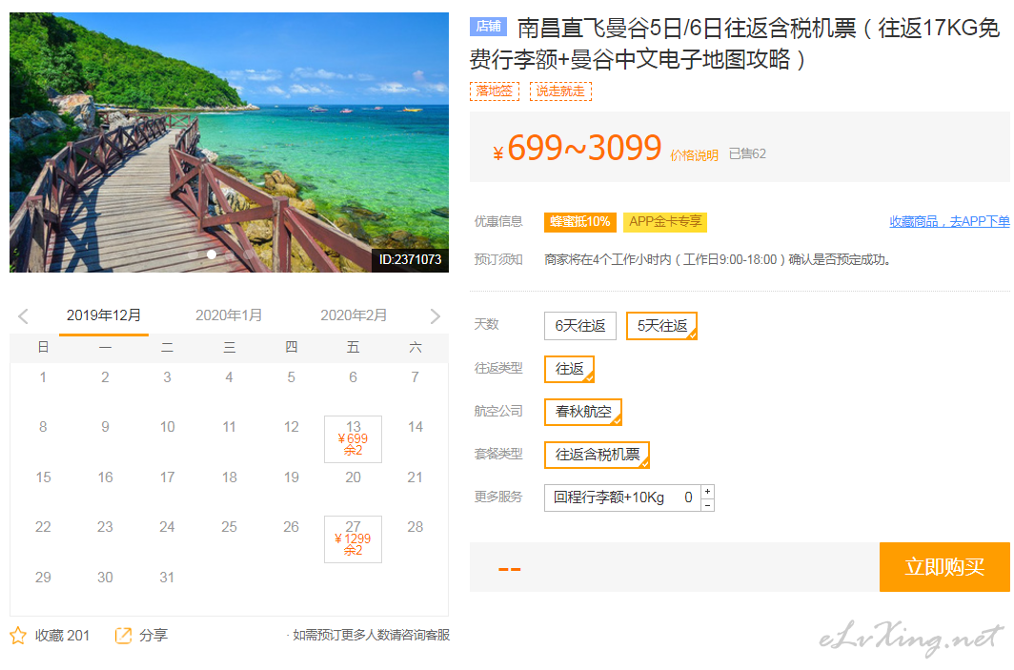
Task: Pick December 27 priced ¥1299
Action: click(x=353, y=539)
